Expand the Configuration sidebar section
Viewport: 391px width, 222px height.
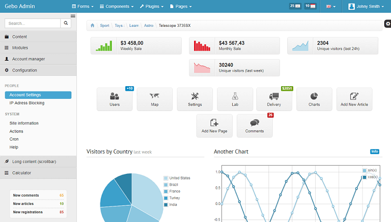click(x=38, y=70)
